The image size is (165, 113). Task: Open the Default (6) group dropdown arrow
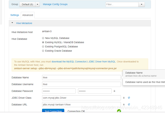coord(38,4)
